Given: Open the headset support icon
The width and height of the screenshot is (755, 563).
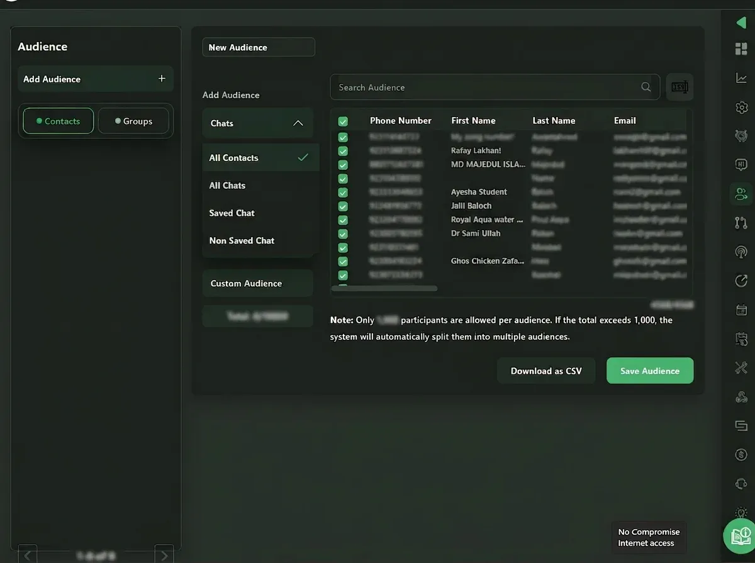Looking at the screenshot, I should coord(741,483).
